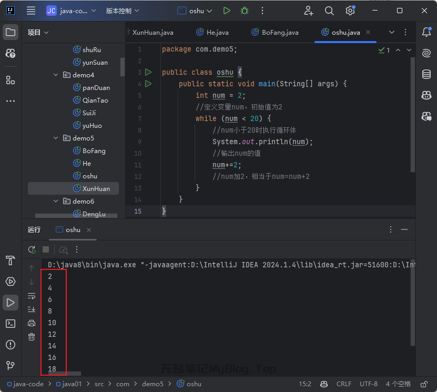The height and width of the screenshot is (392, 437).
Task: Collapse the demo4 folder
Action: [x=56, y=75]
